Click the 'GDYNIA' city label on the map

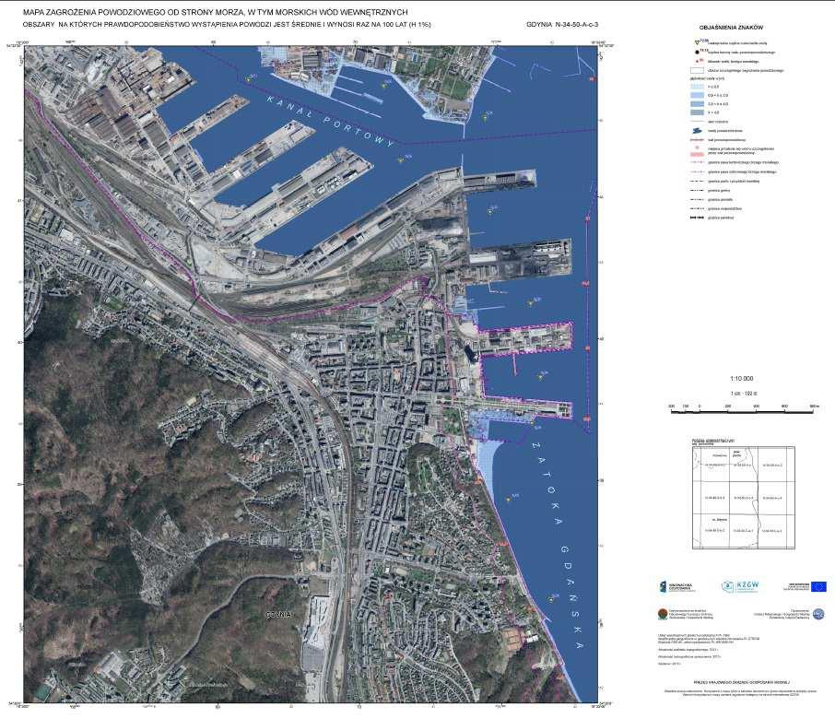(279, 614)
